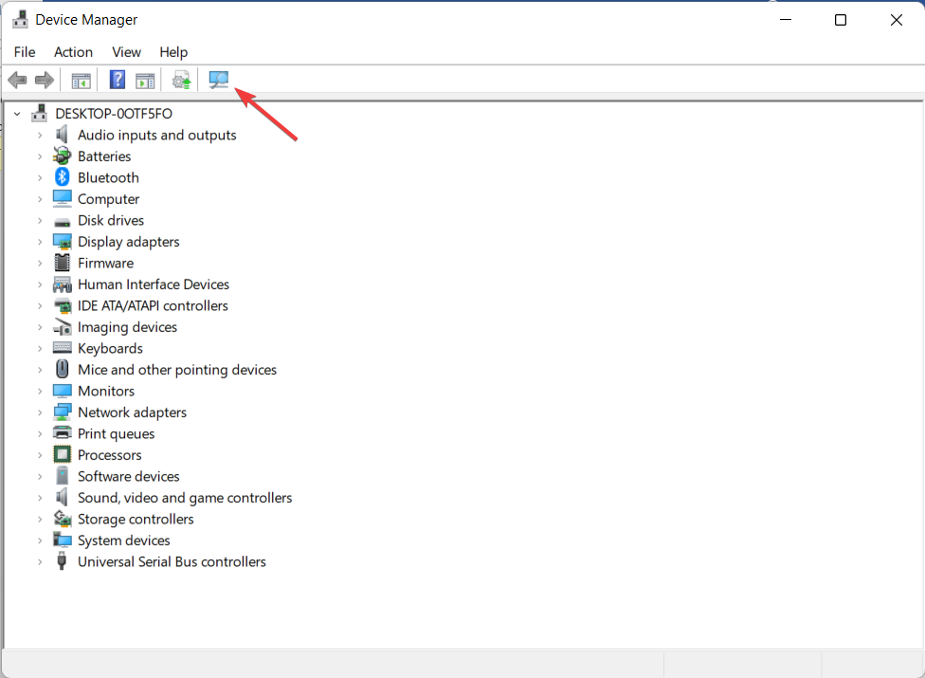
Task: Click the Back arrow toolbar icon
Action: 18,80
